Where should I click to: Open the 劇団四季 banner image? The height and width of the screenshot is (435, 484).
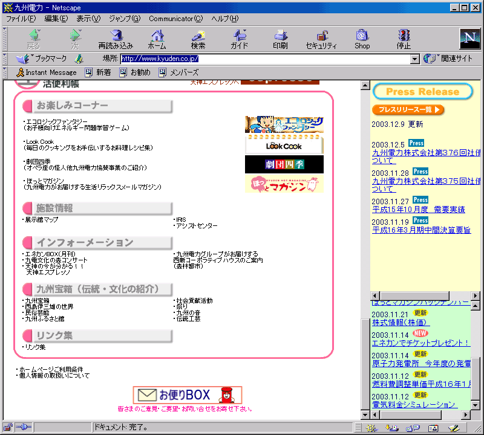[284, 164]
